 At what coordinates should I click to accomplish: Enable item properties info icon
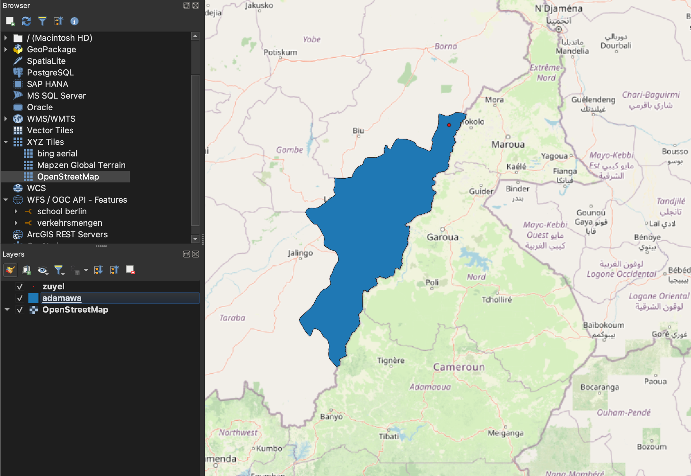click(x=74, y=21)
